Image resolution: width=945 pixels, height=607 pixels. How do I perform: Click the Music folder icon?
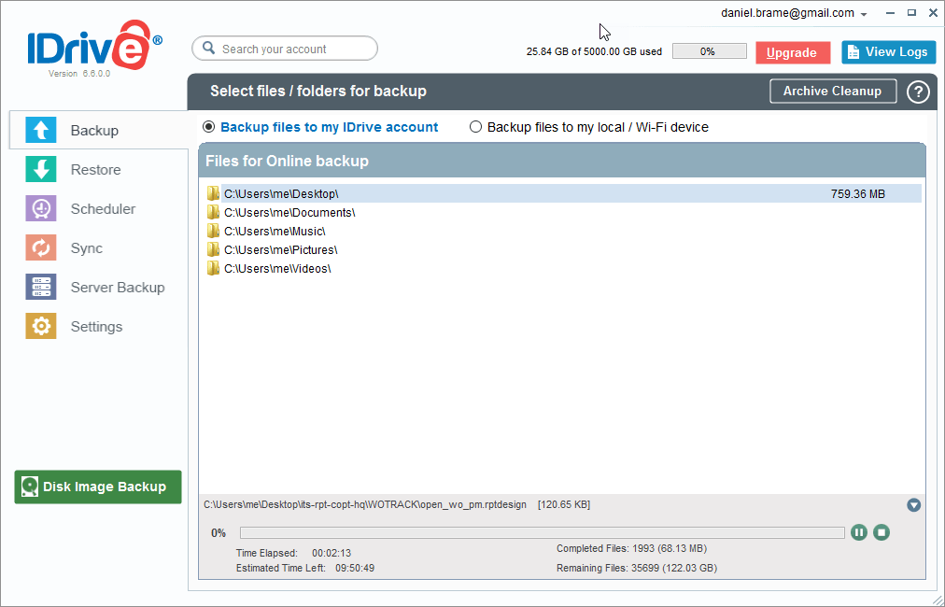click(x=213, y=231)
